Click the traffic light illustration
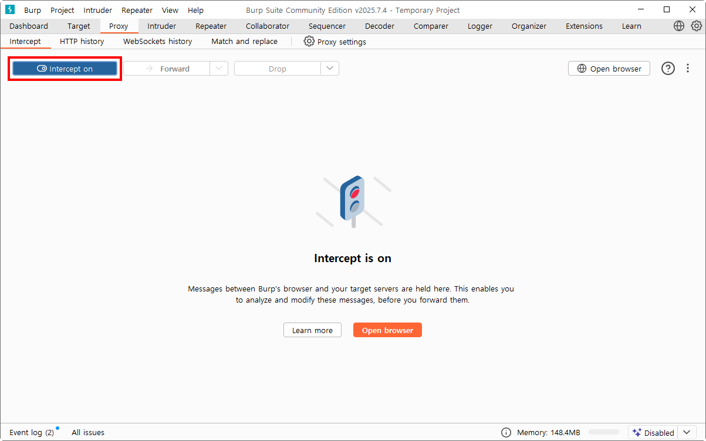This screenshot has width=706, height=441. click(352, 201)
